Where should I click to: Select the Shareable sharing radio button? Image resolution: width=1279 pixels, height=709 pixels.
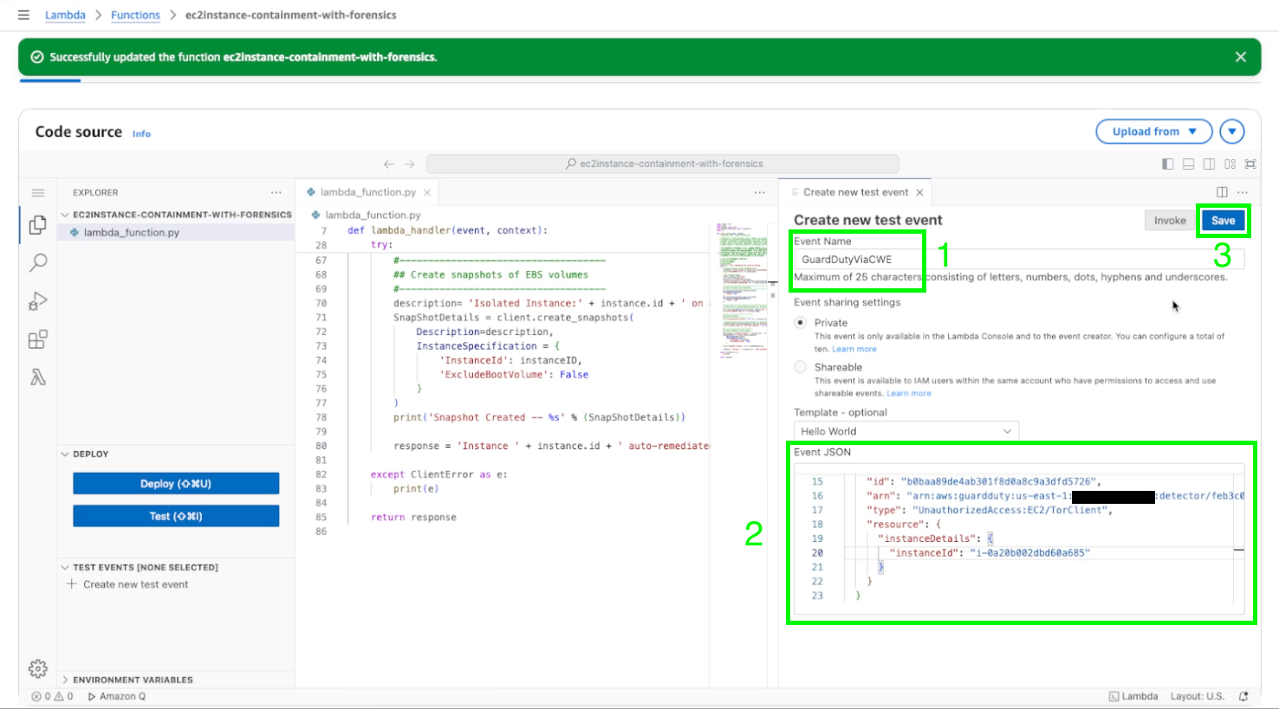coord(800,367)
